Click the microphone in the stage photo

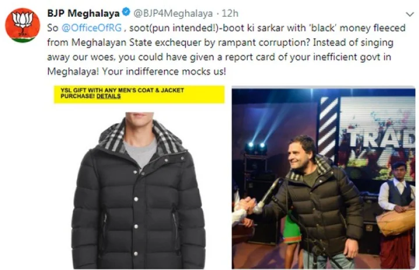coord(268,195)
